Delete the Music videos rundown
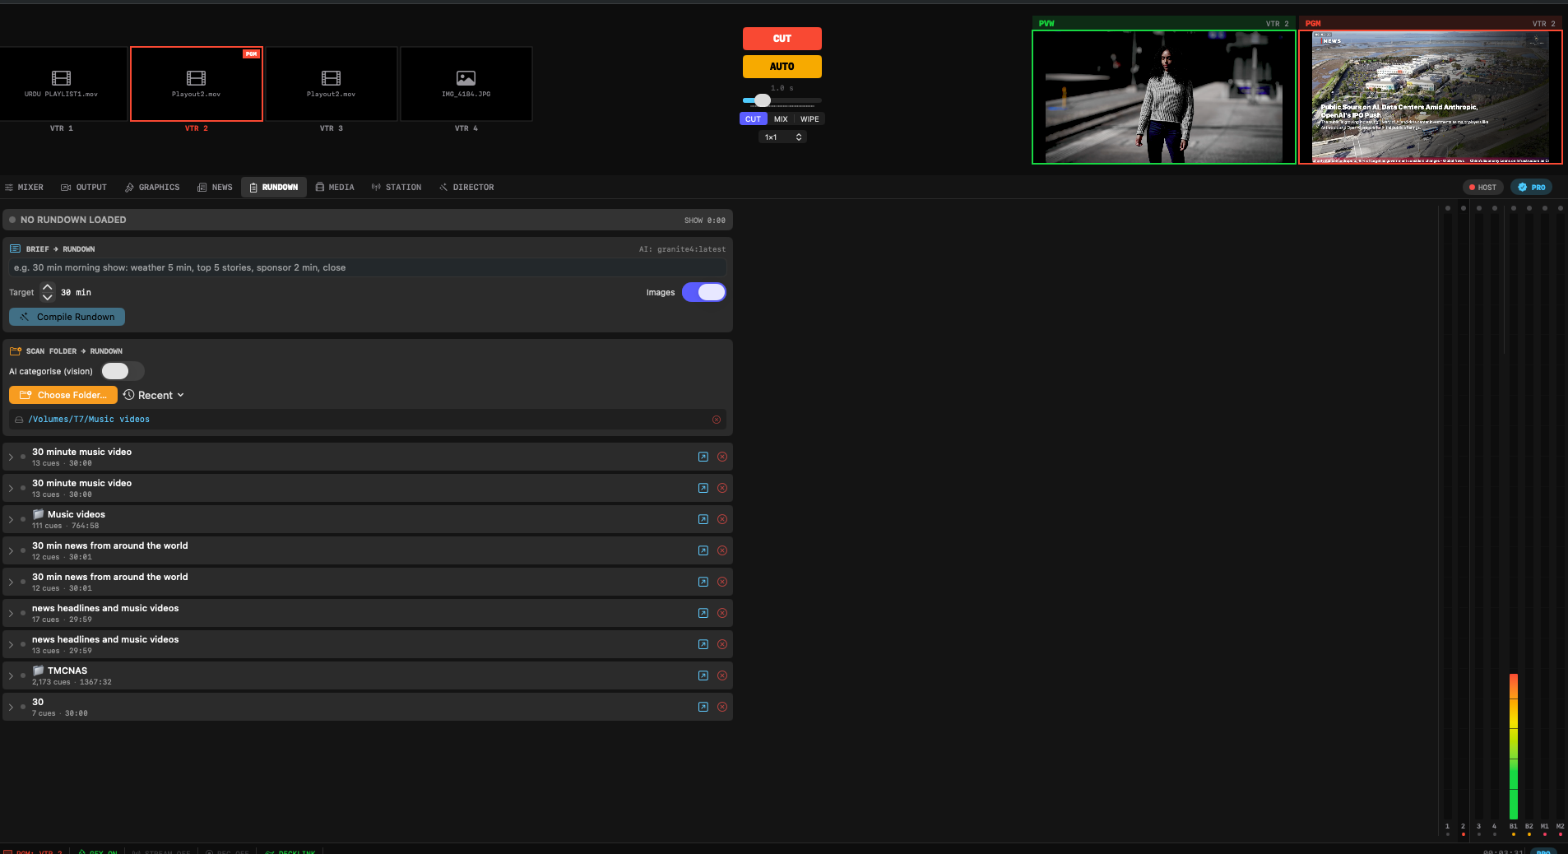 (x=722, y=519)
